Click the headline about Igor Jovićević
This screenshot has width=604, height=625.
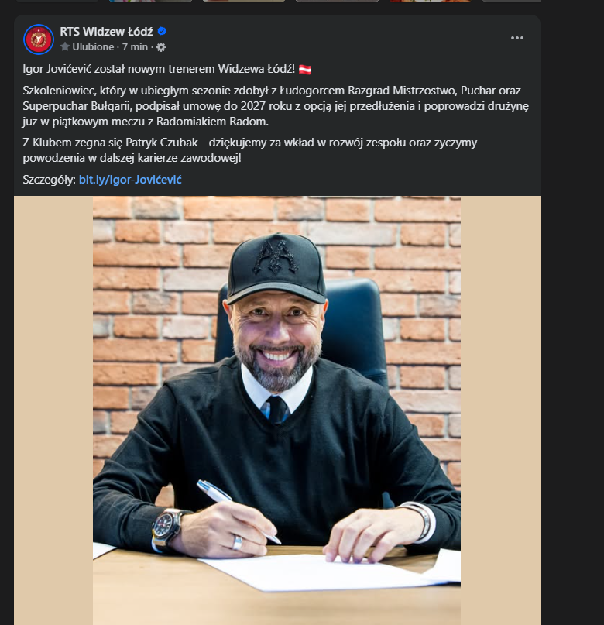click(x=155, y=70)
